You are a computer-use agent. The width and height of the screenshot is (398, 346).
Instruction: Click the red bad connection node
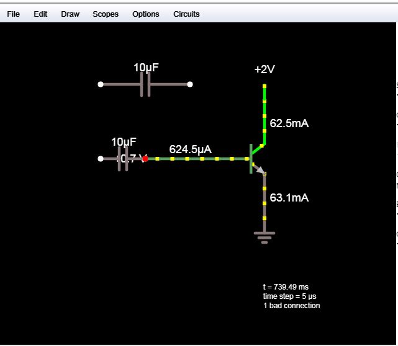(x=145, y=159)
